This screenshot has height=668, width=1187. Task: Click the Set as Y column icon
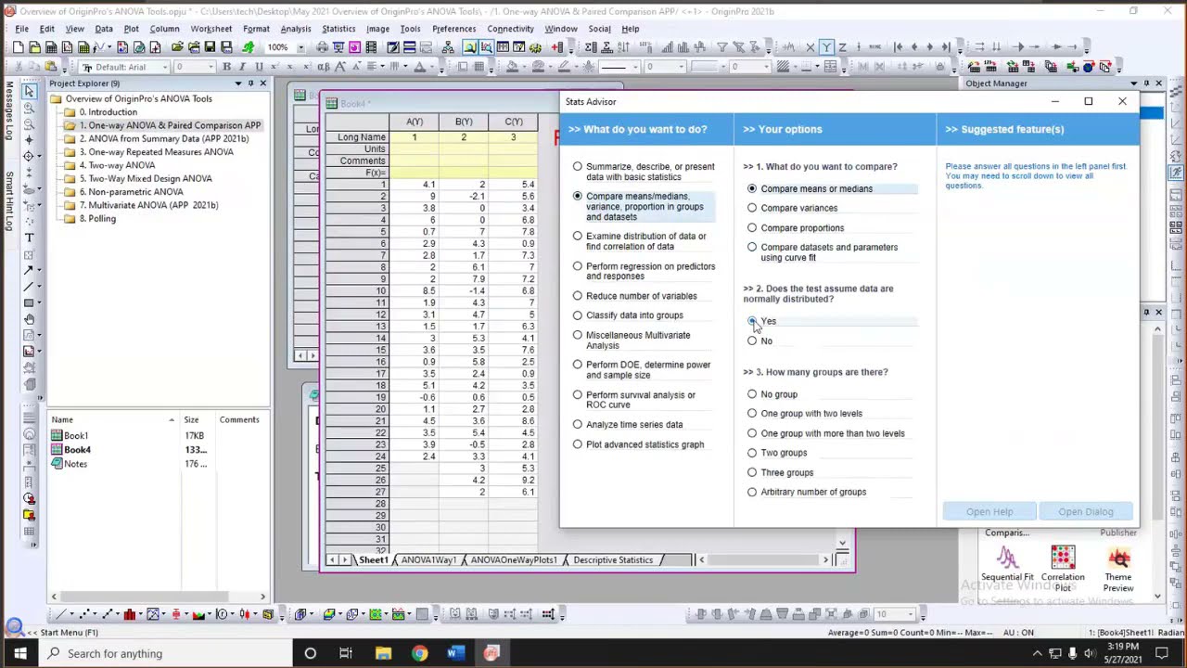[x=826, y=47]
